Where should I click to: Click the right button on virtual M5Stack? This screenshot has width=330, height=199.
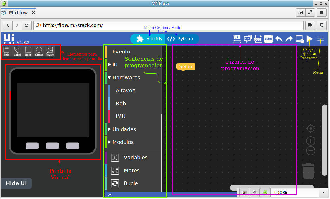pos(73,146)
